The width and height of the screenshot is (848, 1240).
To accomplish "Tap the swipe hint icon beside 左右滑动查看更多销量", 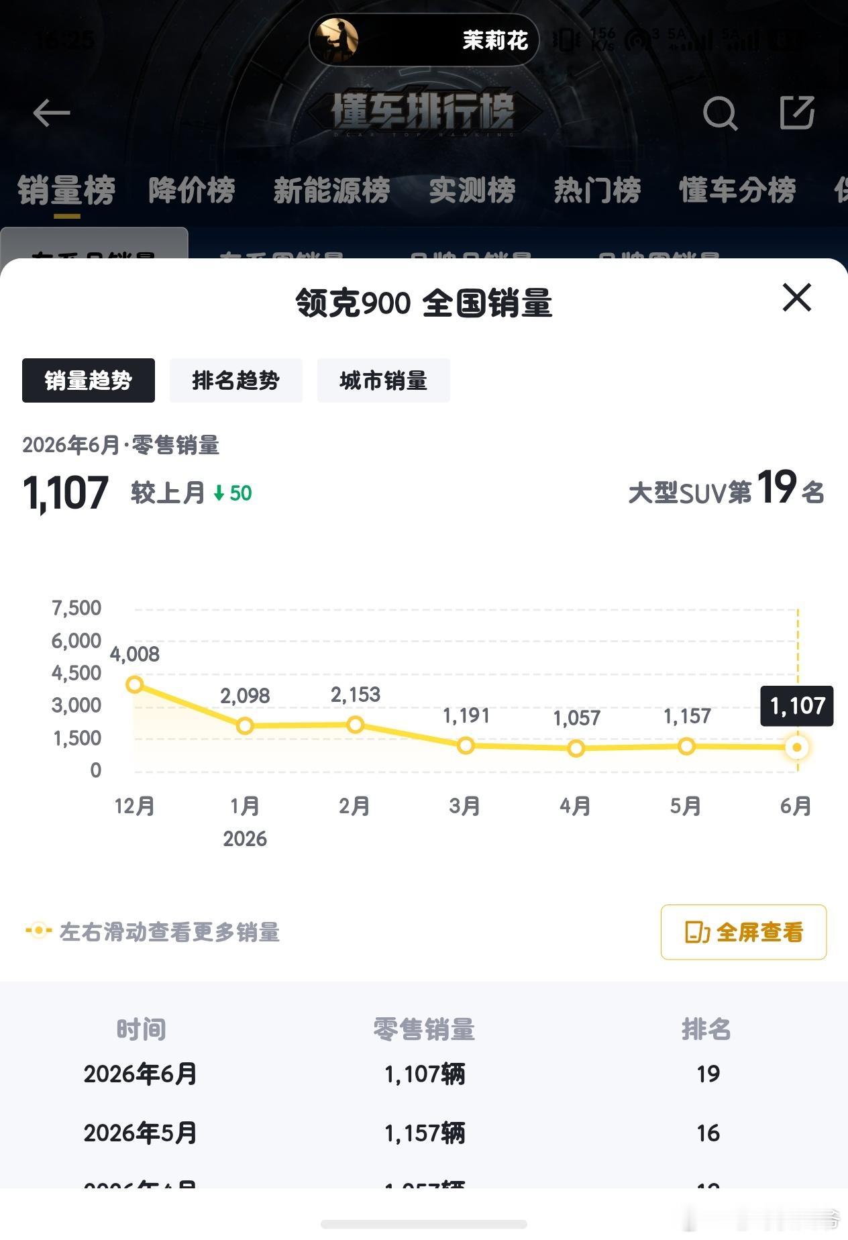I will point(38,931).
